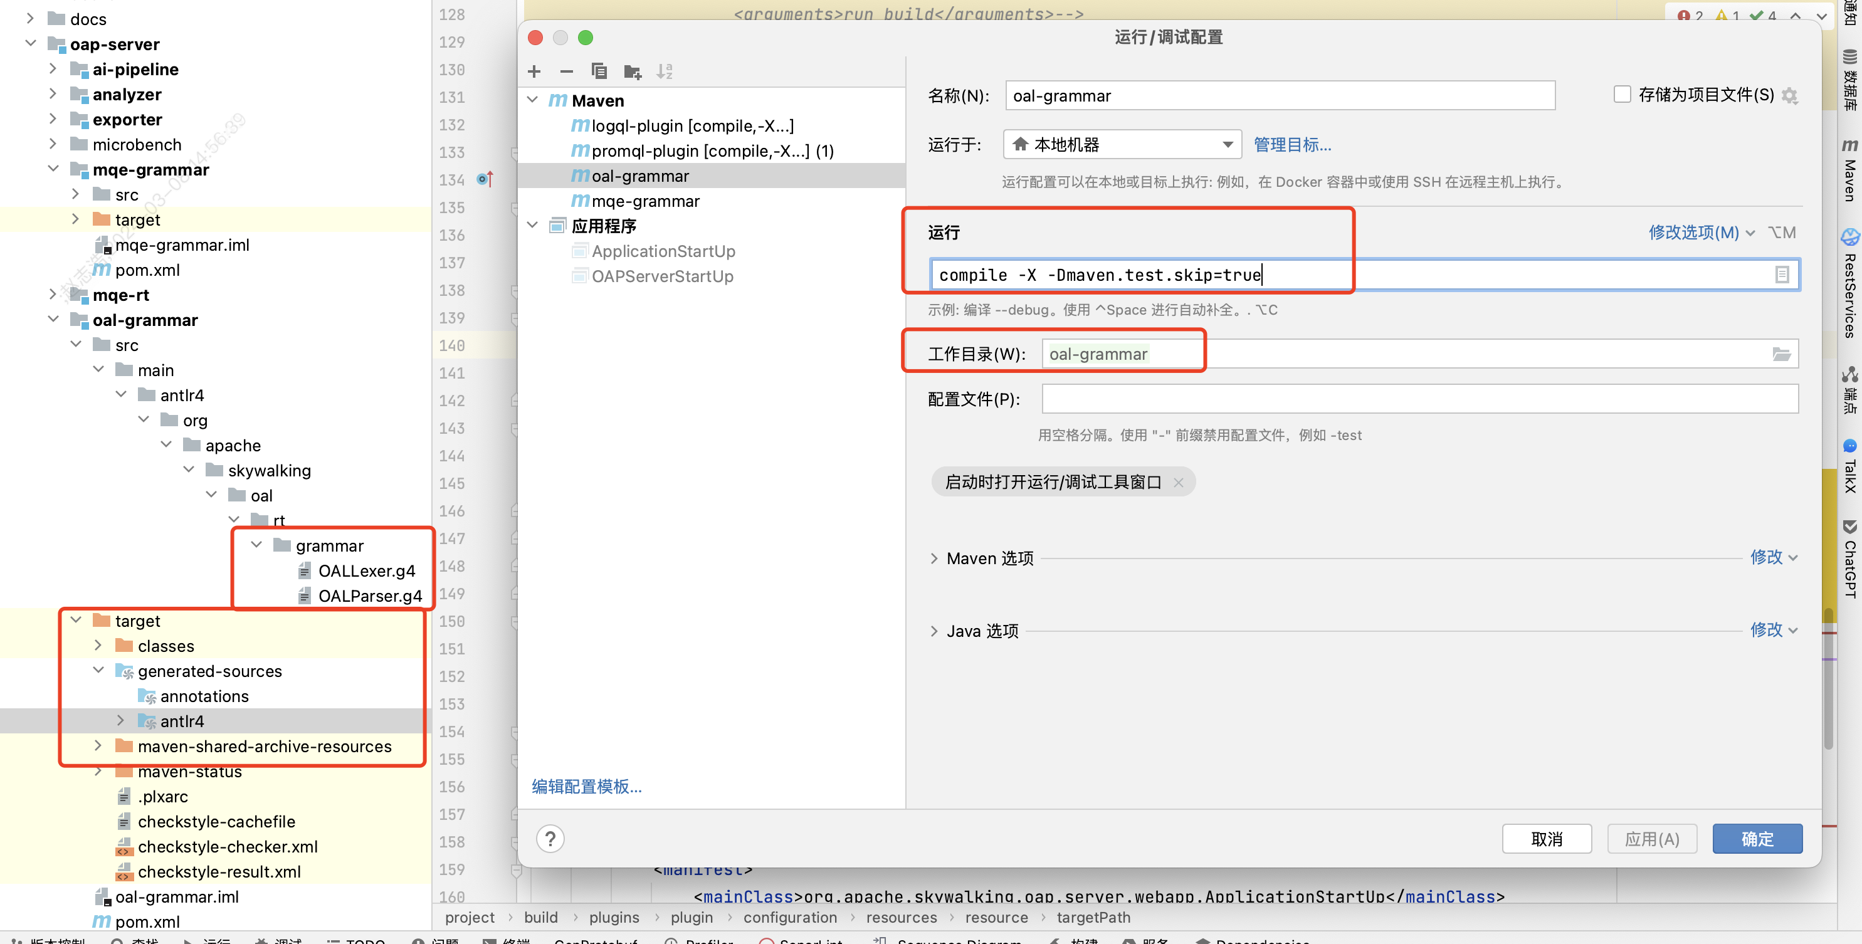
Task: Open the help question mark button
Action: pyautogui.click(x=550, y=839)
